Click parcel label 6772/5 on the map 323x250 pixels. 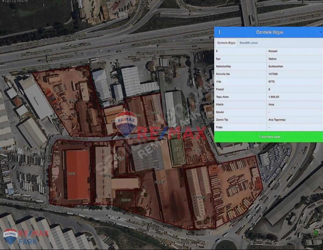coord(160,182)
